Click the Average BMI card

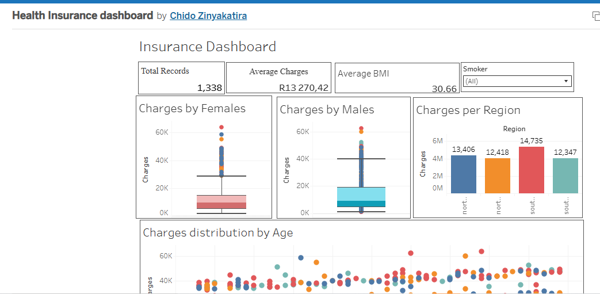point(397,78)
